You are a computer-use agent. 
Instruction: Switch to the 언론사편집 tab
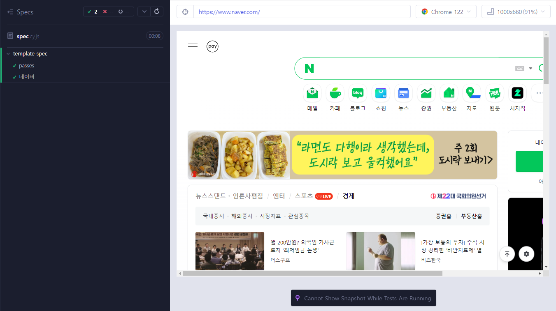pyautogui.click(x=248, y=196)
